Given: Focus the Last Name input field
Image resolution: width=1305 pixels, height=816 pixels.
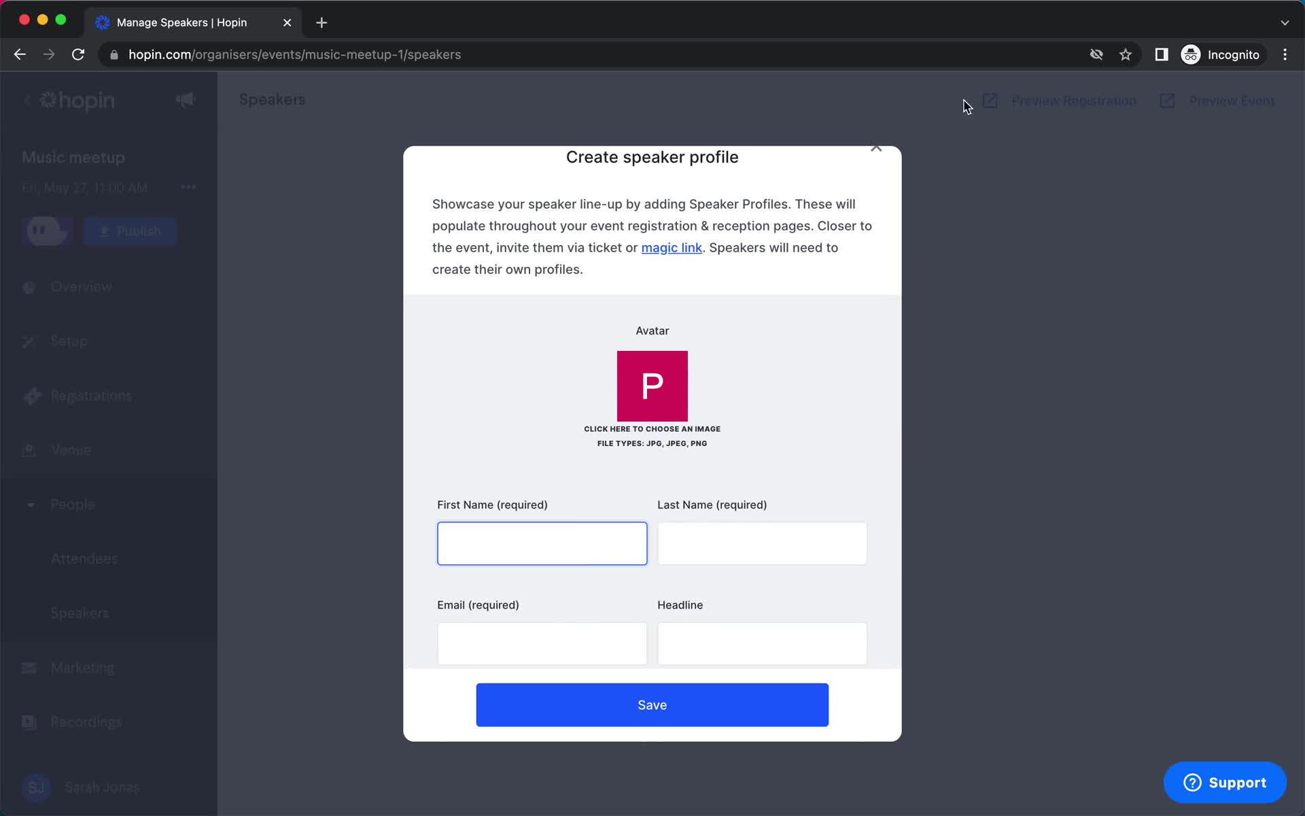Looking at the screenshot, I should coord(762,543).
